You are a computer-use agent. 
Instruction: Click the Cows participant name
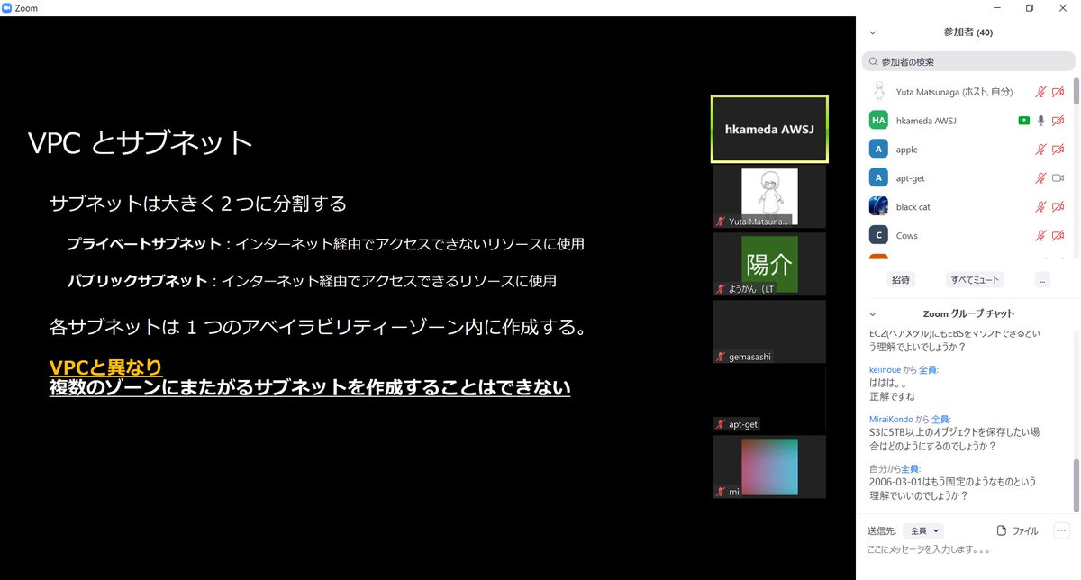pos(906,236)
